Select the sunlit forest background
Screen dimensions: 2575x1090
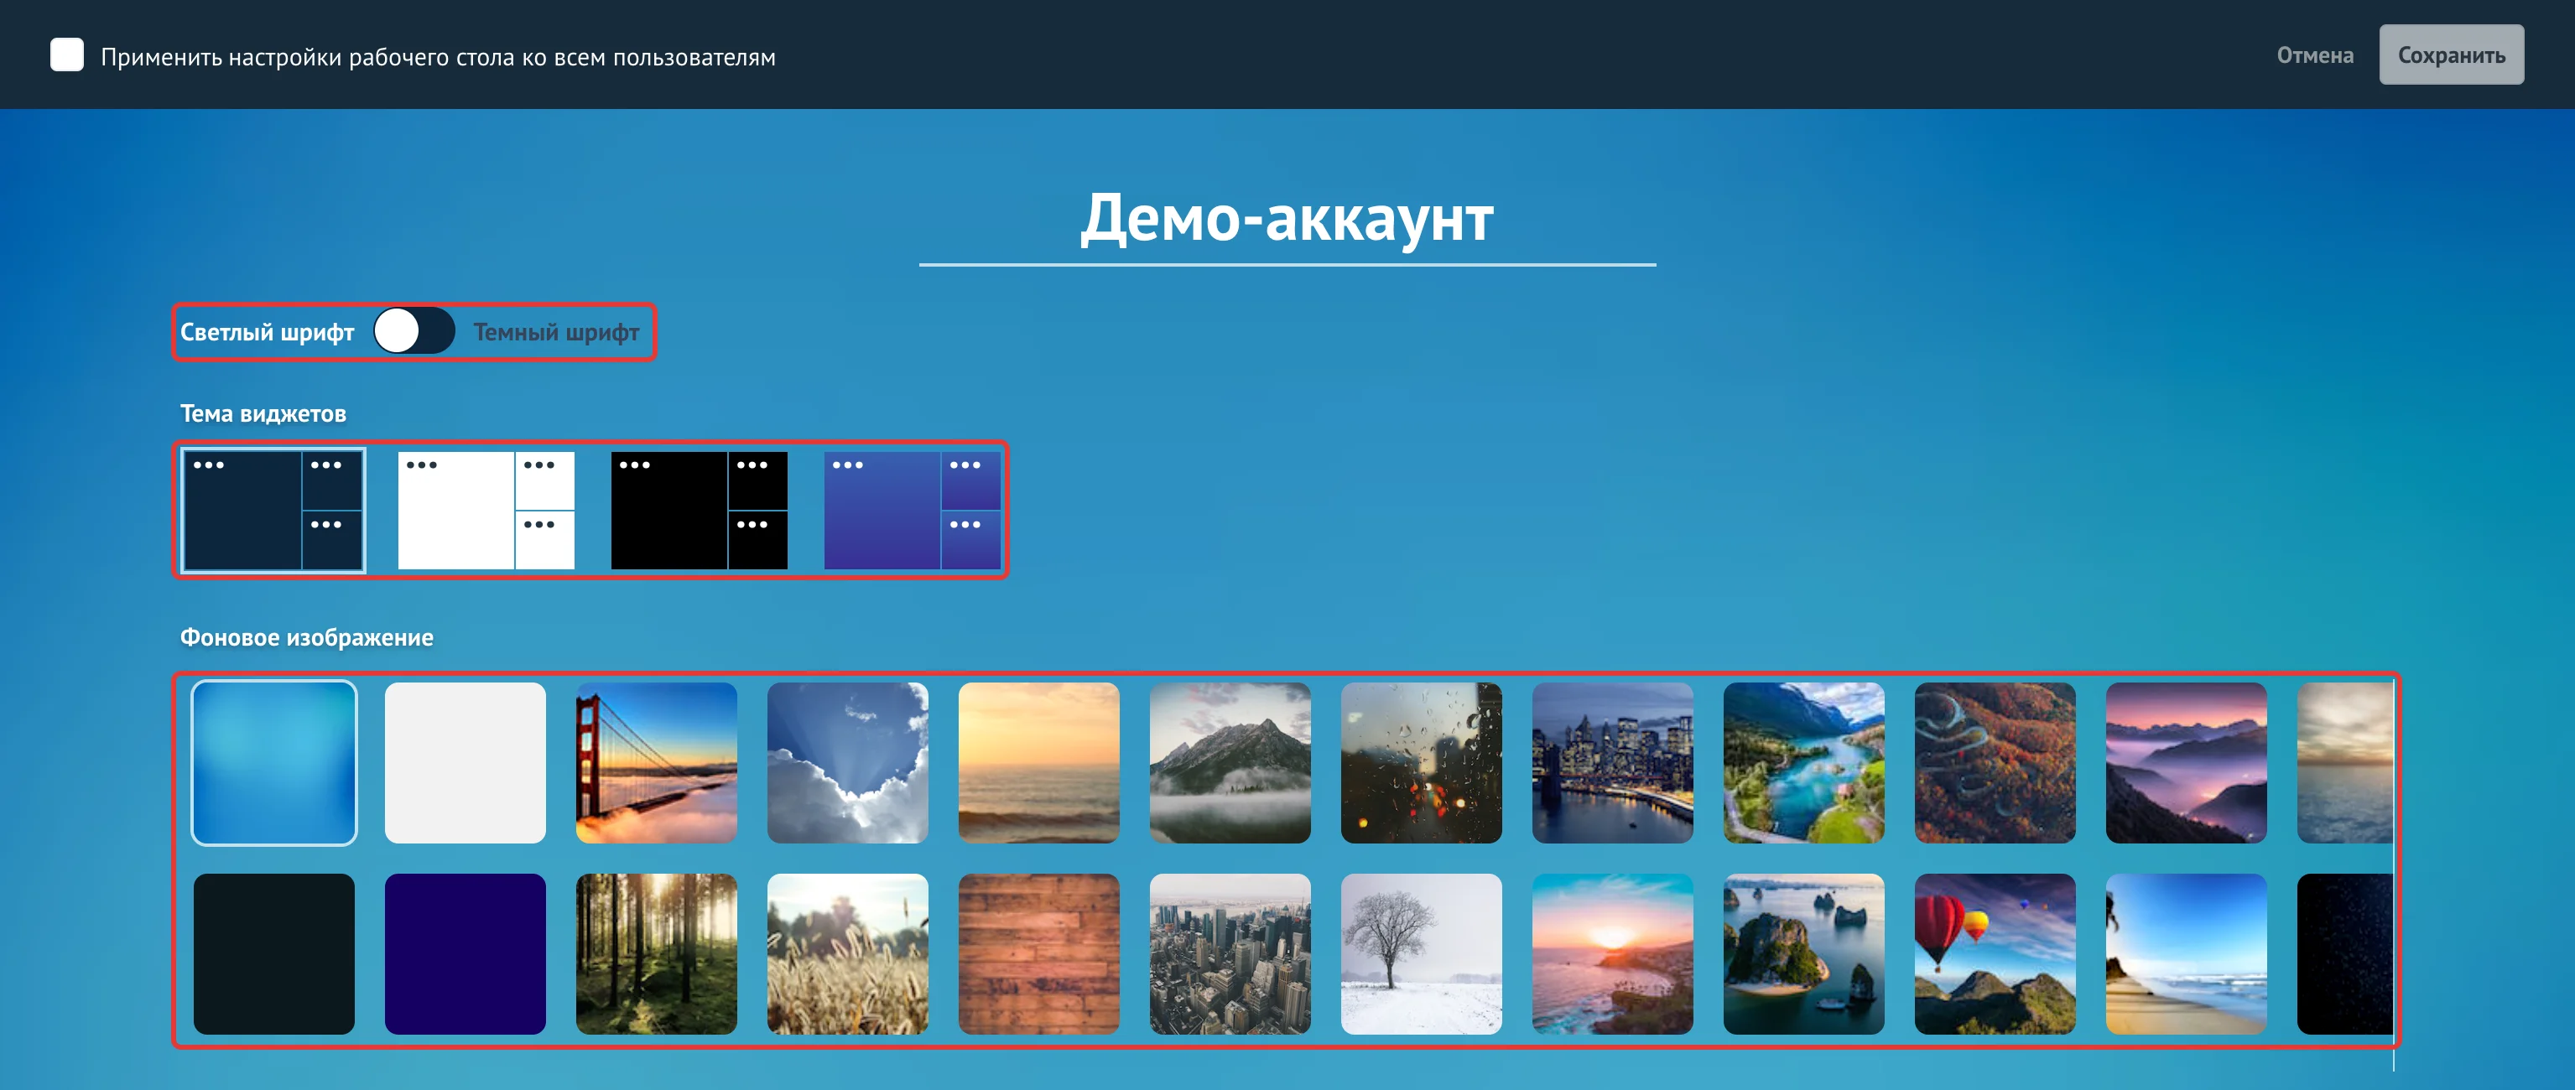656,954
